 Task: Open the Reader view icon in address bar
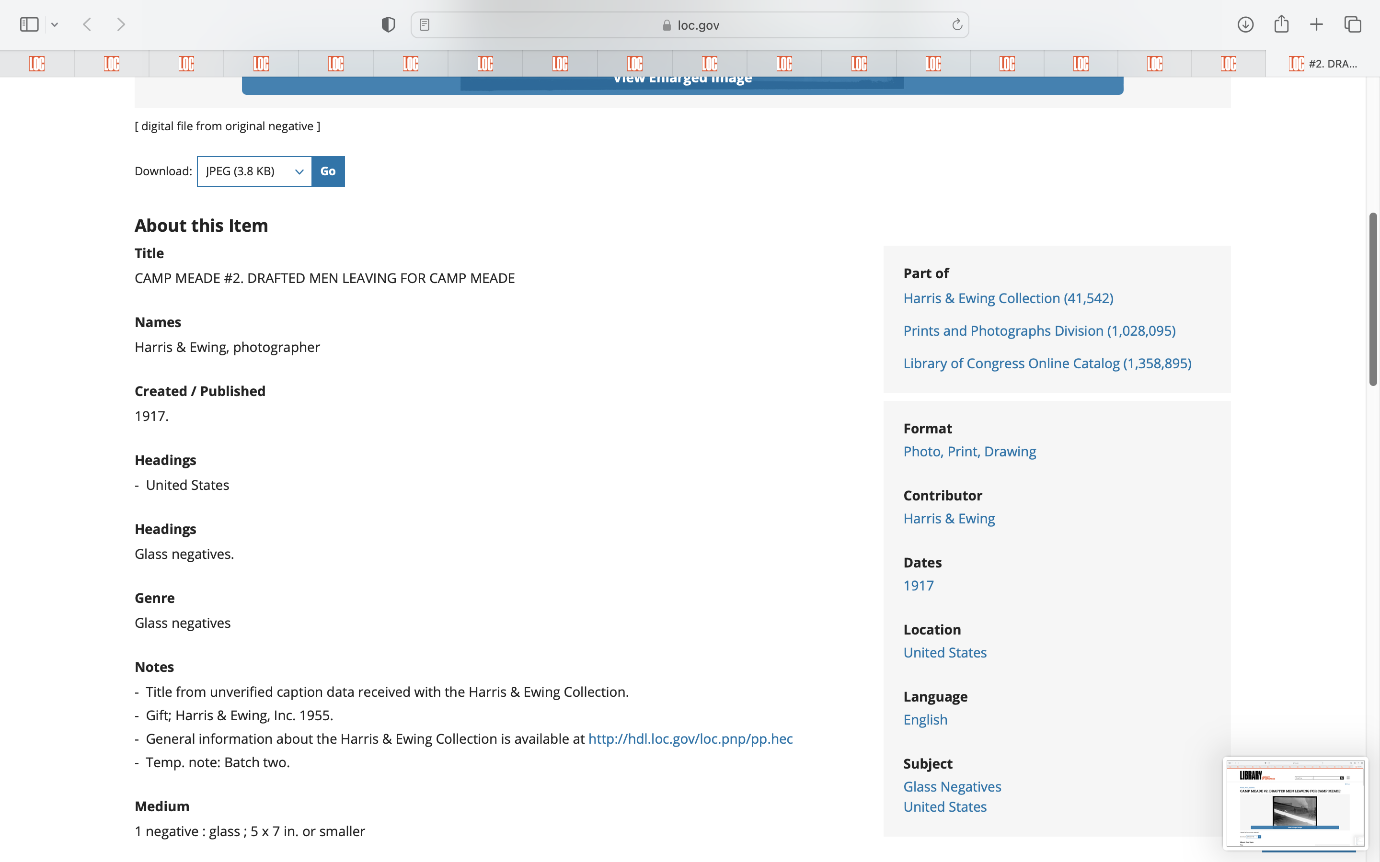click(x=424, y=24)
